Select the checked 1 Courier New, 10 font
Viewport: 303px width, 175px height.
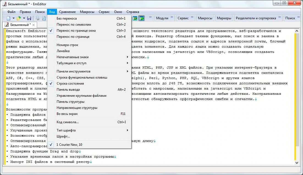pyautogui.click(x=89, y=144)
